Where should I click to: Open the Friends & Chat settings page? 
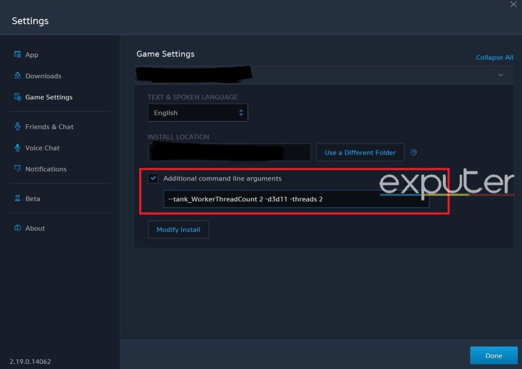pyautogui.click(x=49, y=126)
